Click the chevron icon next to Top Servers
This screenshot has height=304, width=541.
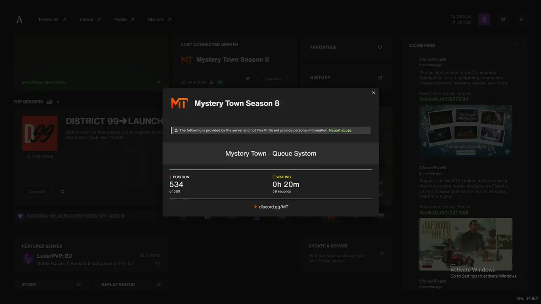pyautogui.click(x=58, y=102)
